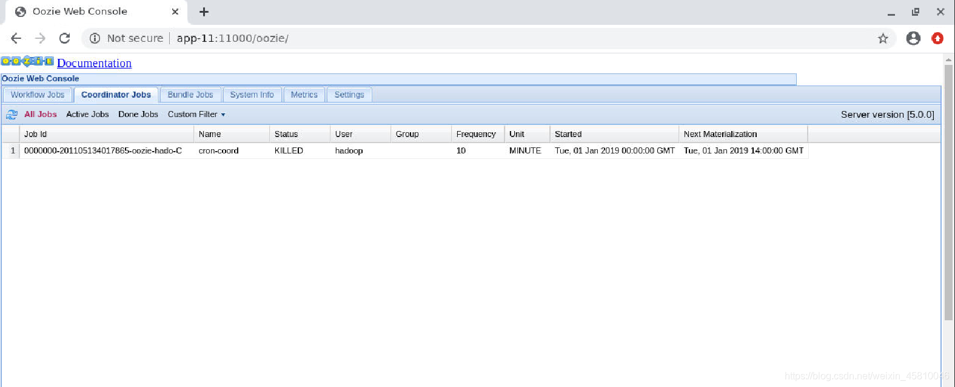Sort by Status column header

[300, 134]
